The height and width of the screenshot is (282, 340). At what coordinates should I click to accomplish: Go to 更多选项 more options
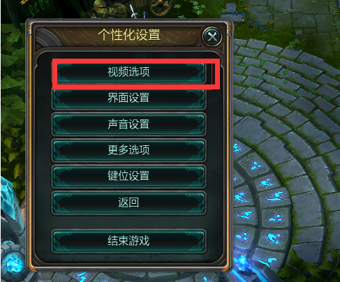tap(128, 150)
